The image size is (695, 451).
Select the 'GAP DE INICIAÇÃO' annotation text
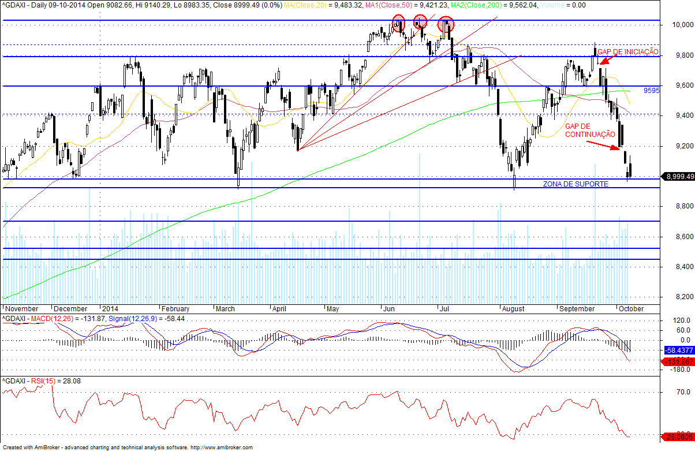pyautogui.click(x=628, y=51)
